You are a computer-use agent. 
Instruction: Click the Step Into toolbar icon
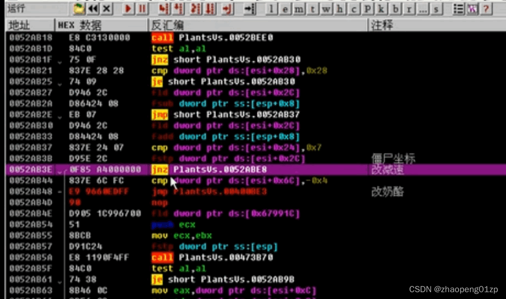coord(164,9)
